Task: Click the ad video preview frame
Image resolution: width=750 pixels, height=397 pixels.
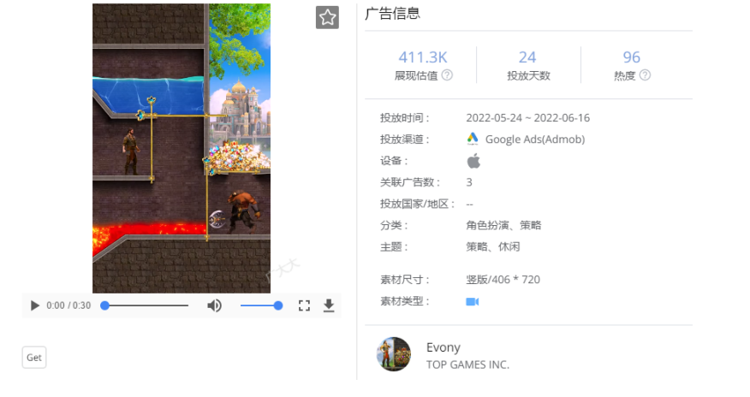Action: pyautogui.click(x=182, y=148)
